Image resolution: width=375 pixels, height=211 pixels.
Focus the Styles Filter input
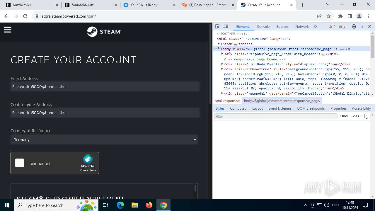(x=276, y=116)
